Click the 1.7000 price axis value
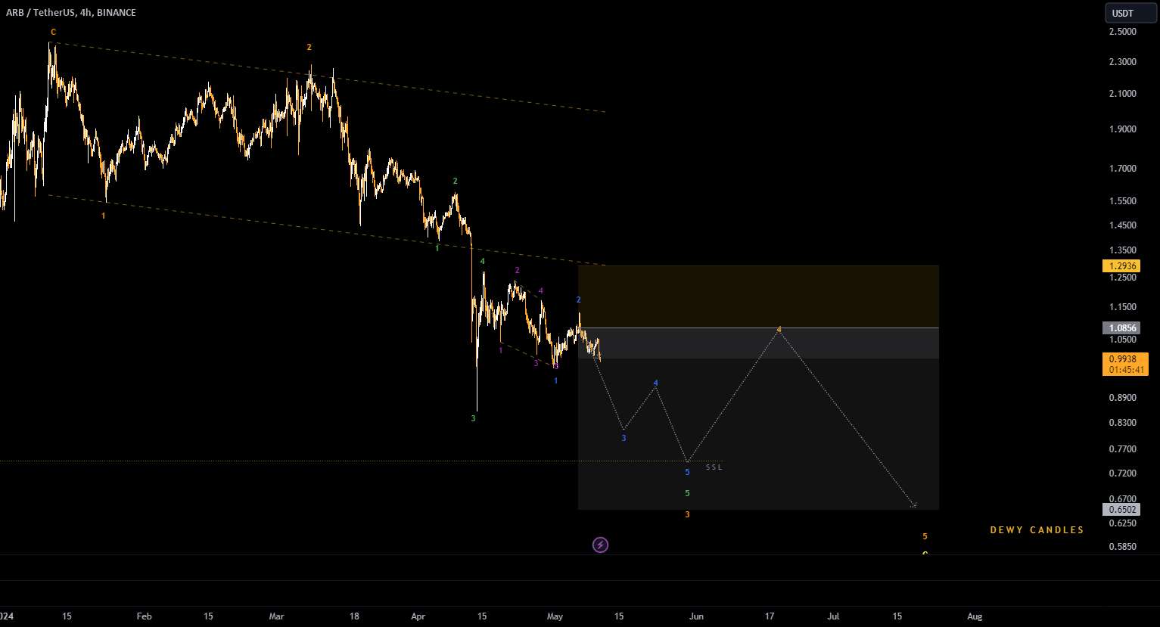 coord(1123,169)
